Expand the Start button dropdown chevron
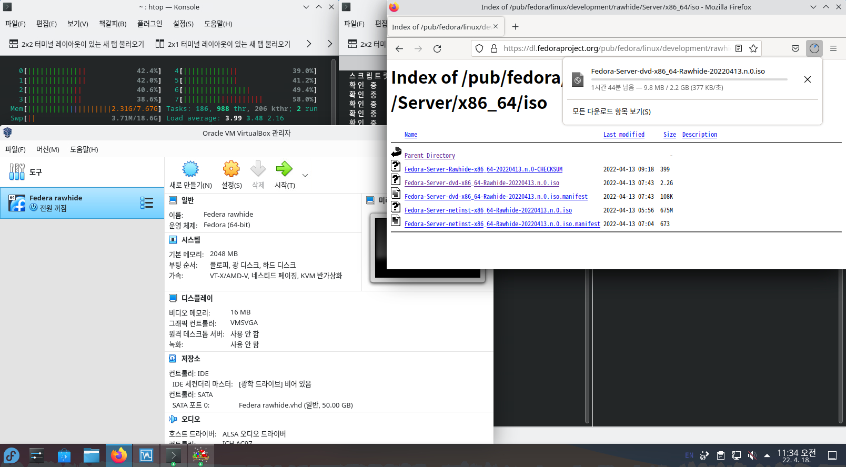846x467 pixels. point(305,175)
